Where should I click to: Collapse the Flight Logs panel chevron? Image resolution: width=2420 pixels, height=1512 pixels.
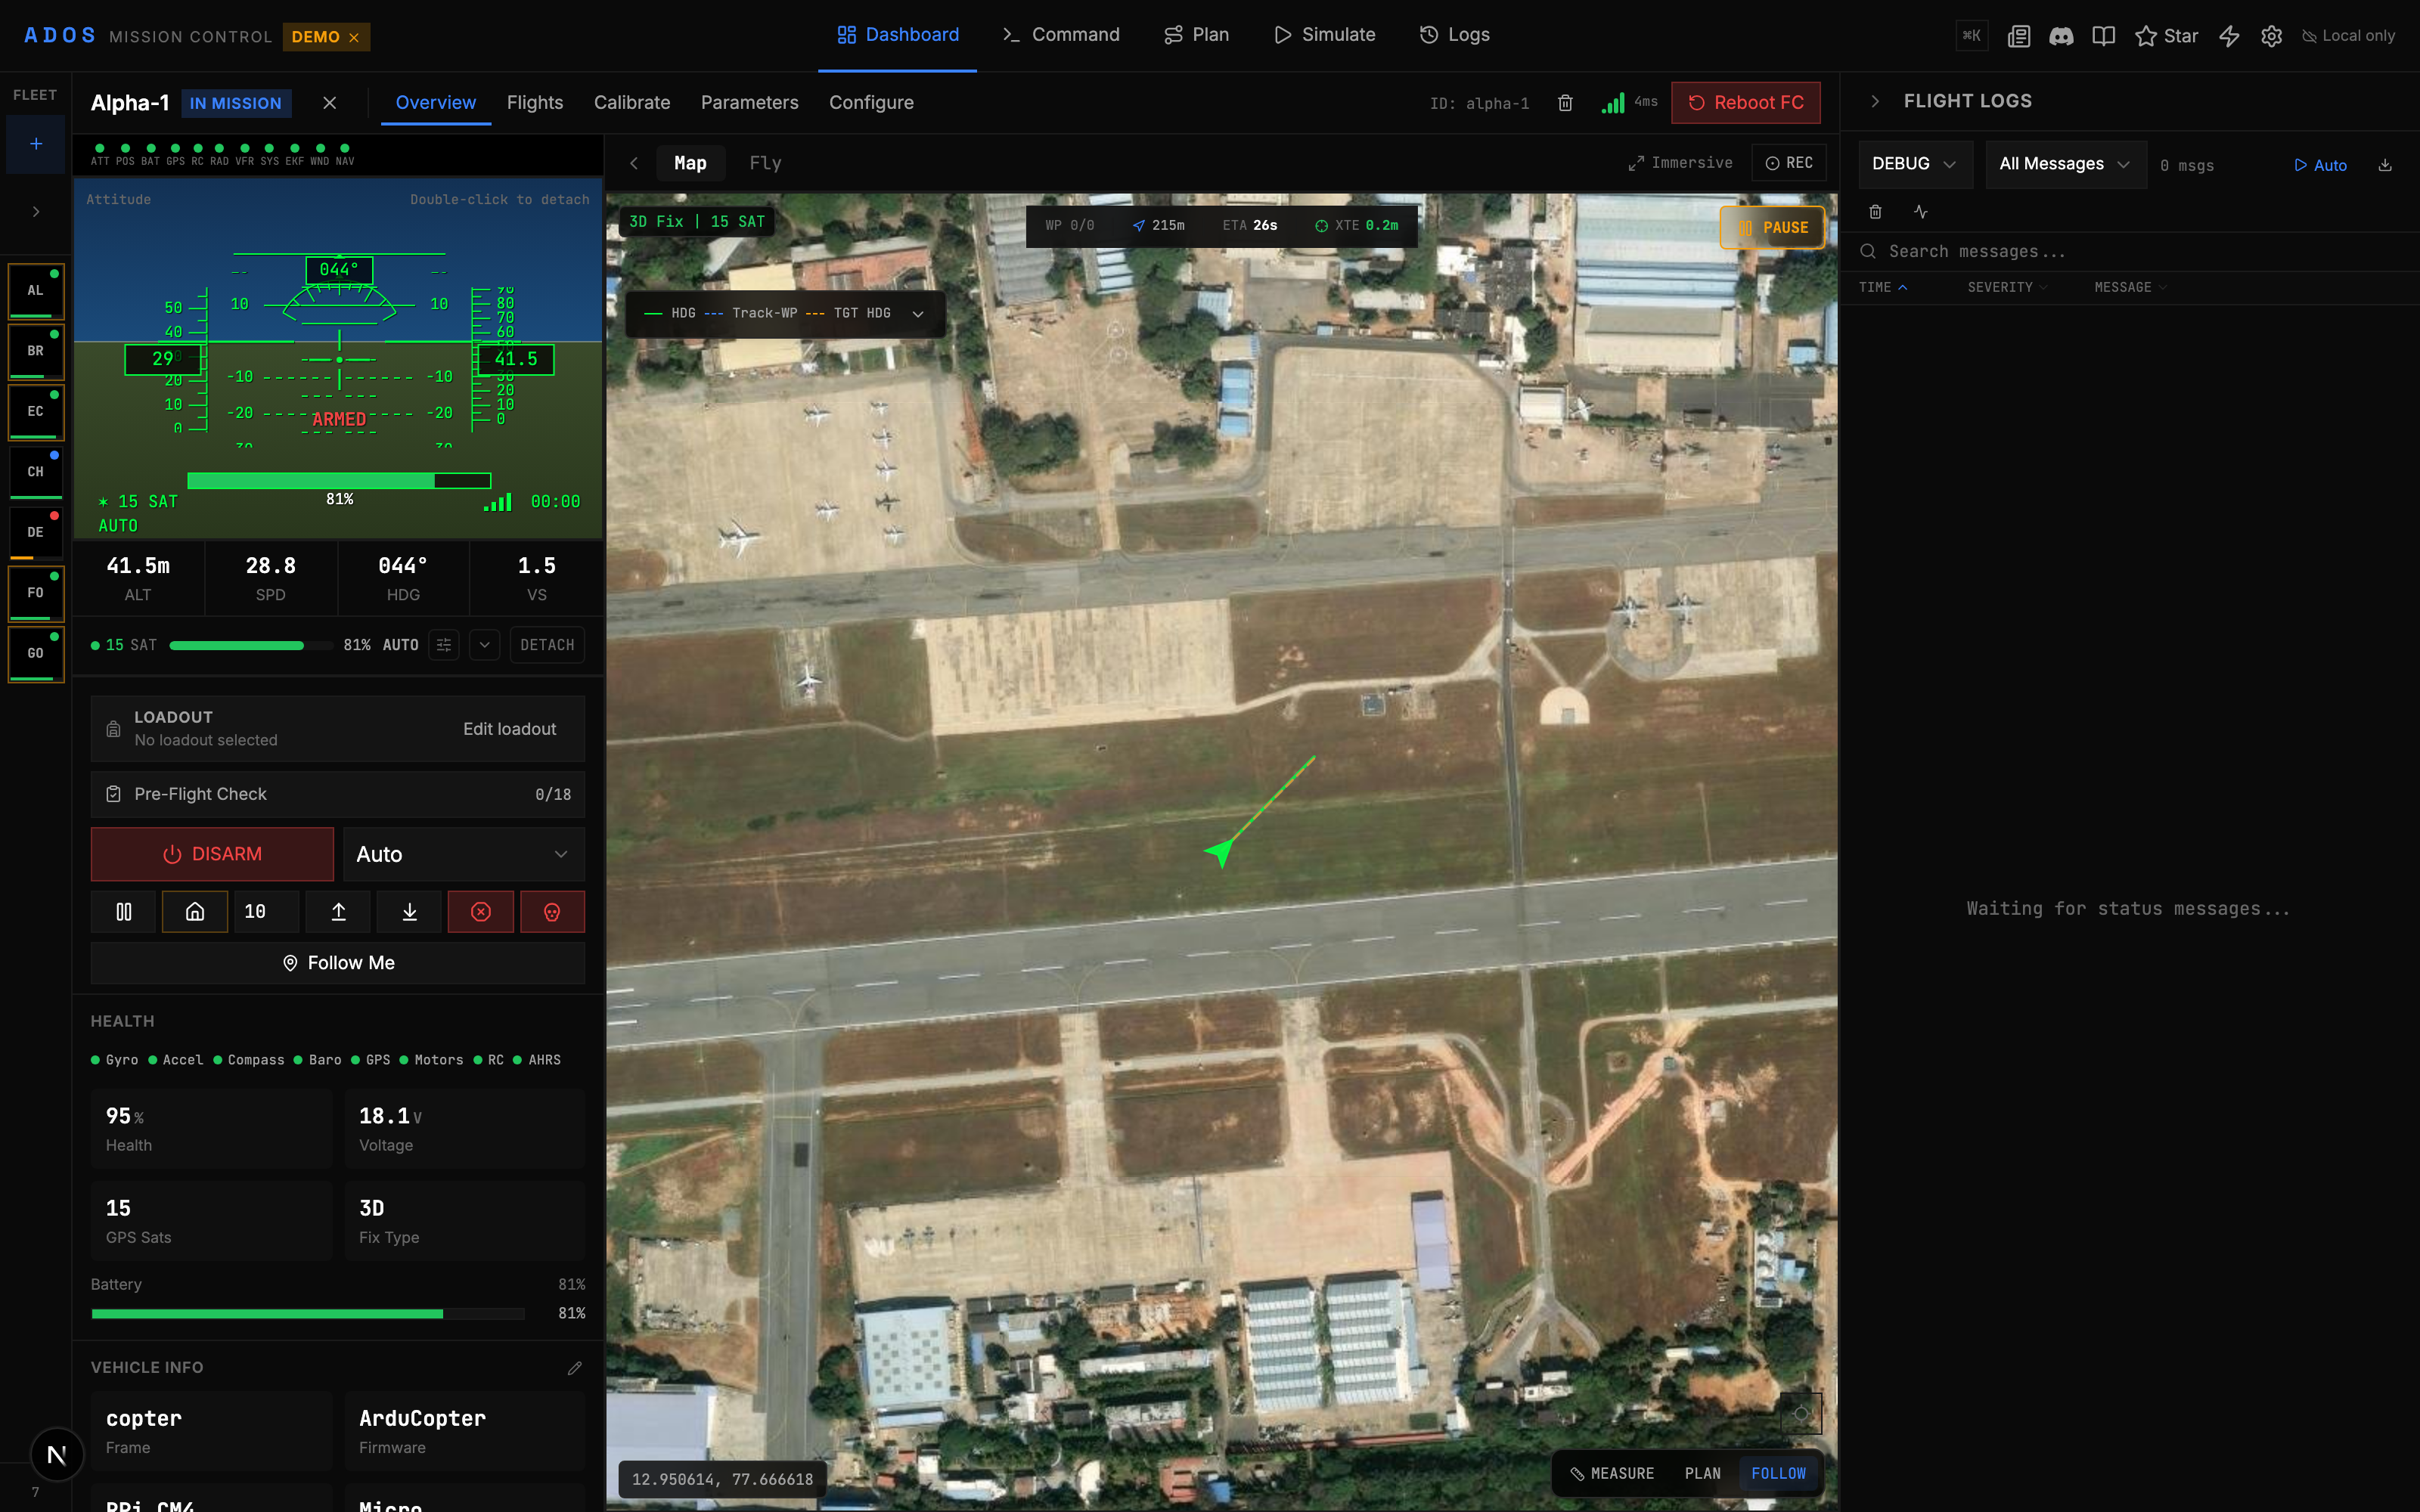point(1875,101)
